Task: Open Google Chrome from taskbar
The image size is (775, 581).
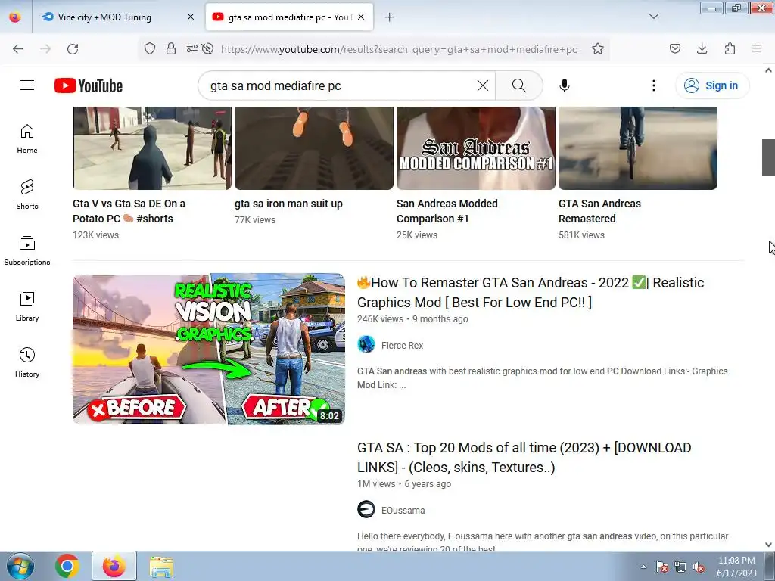Action: click(x=67, y=566)
